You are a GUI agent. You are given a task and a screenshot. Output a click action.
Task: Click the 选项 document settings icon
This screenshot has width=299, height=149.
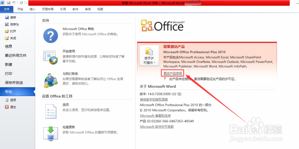tap(51, 111)
